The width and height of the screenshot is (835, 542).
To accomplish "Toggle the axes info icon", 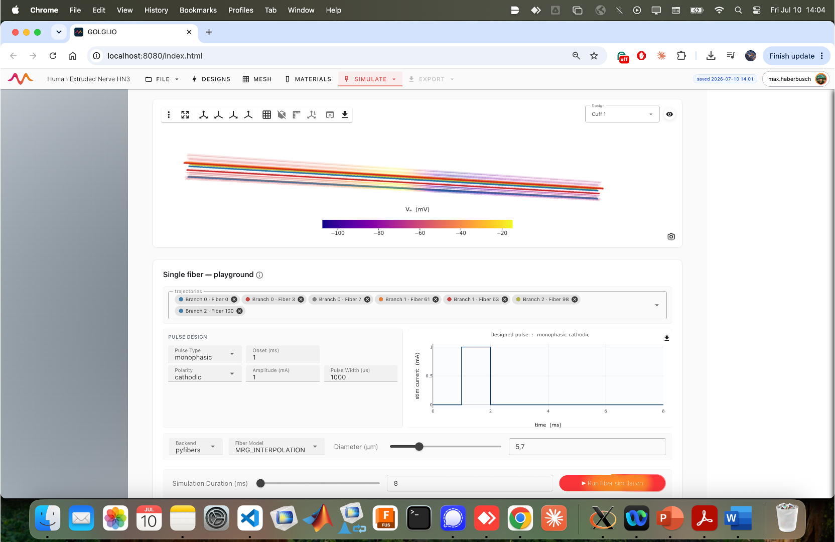I will [312, 114].
